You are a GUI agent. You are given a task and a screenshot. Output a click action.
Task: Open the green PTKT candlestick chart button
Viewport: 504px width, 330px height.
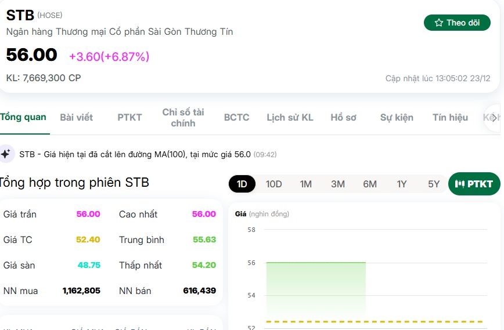(x=474, y=184)
